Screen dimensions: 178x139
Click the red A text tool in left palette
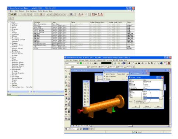(69, 83)
